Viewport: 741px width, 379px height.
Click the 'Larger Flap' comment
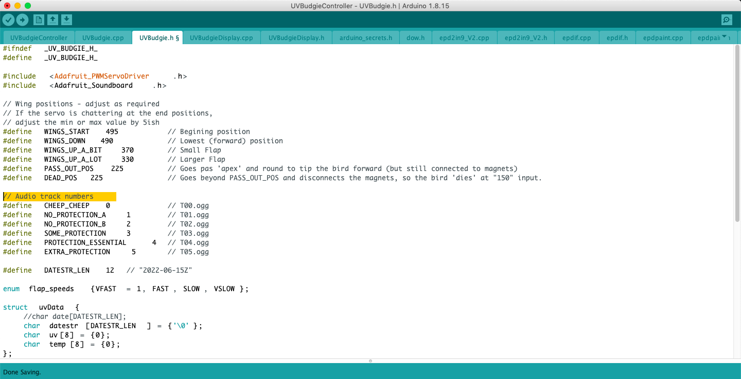coord(197,159)
